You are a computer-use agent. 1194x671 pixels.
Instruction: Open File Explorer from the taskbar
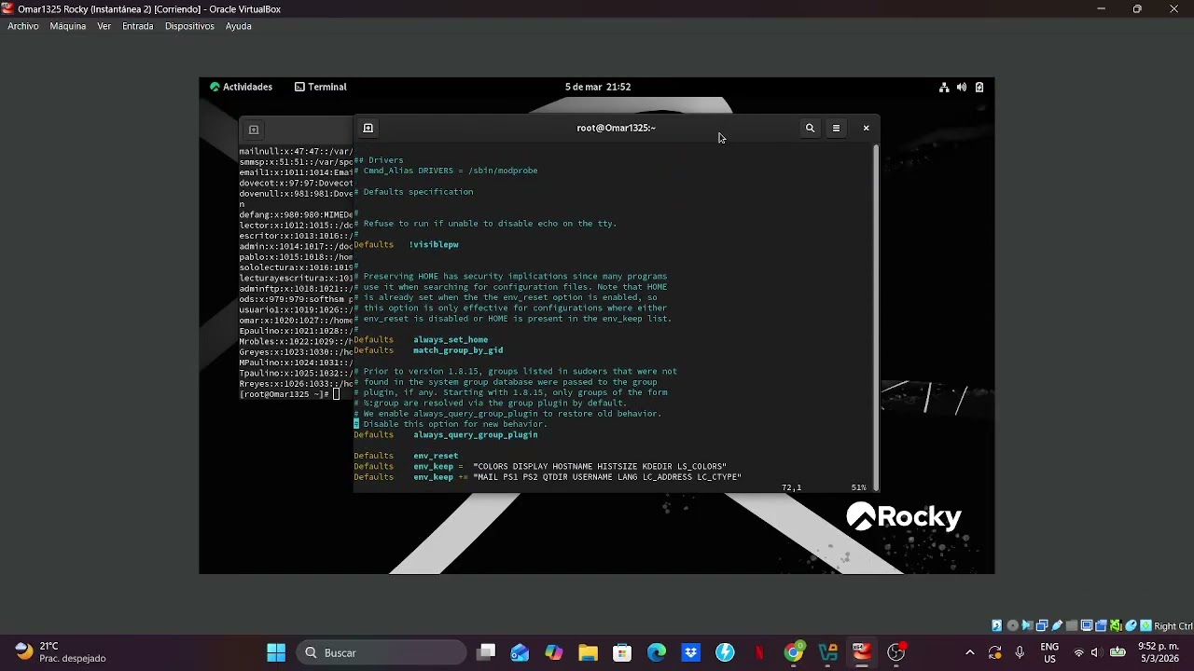tap(588, 652)
